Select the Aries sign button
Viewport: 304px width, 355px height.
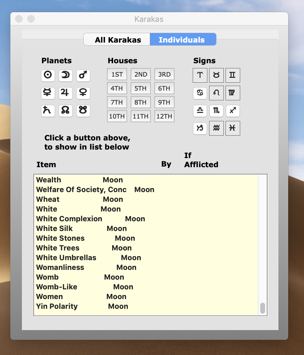pyautogui.click(x=200, y=75)
